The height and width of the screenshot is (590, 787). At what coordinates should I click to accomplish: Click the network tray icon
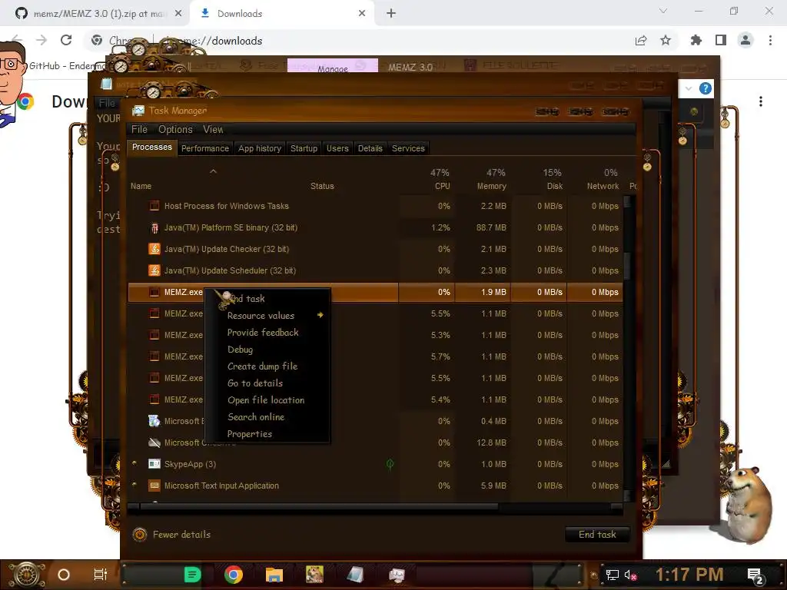coord(612,575)
